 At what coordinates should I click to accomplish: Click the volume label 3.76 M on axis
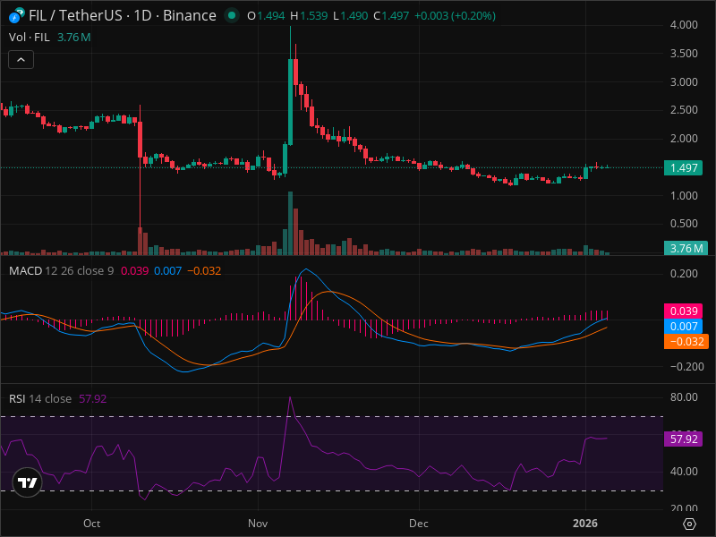[686, 249]
